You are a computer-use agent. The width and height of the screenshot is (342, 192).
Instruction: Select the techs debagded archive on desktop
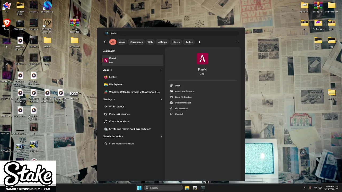(x=74, y=26)
